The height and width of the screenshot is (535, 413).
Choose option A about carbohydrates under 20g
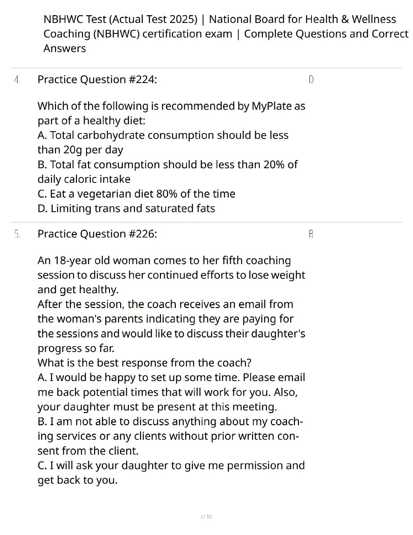(x=163, y=142)
